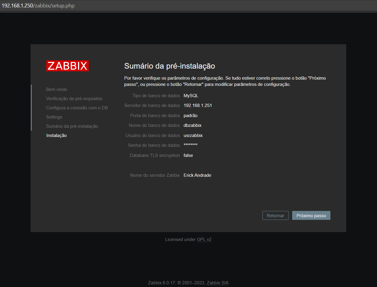Viewport: 377px width, 287px height.
Task: Click the Zabbix 6.0.17 version footer text
Action: coord(162,283)
